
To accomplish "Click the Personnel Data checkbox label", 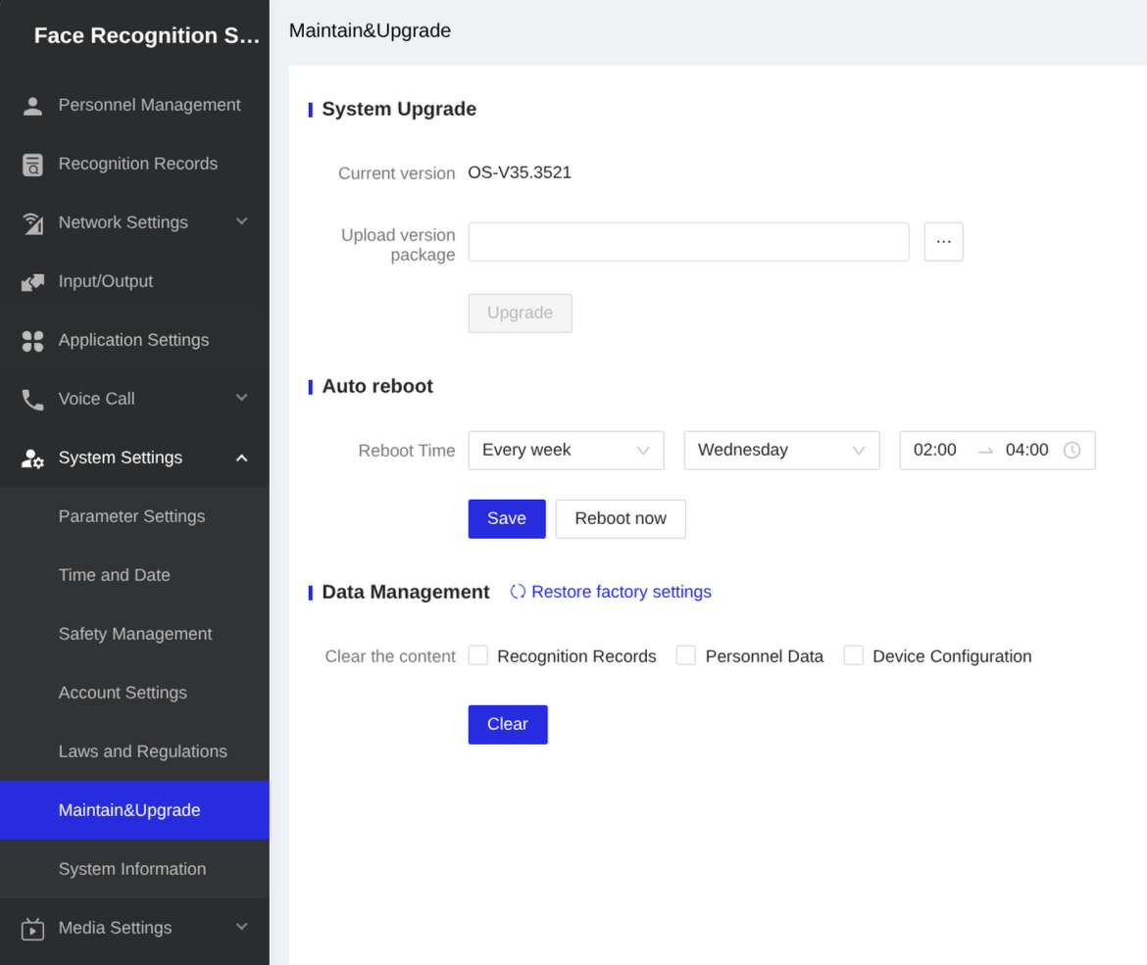I will [765, 656].
